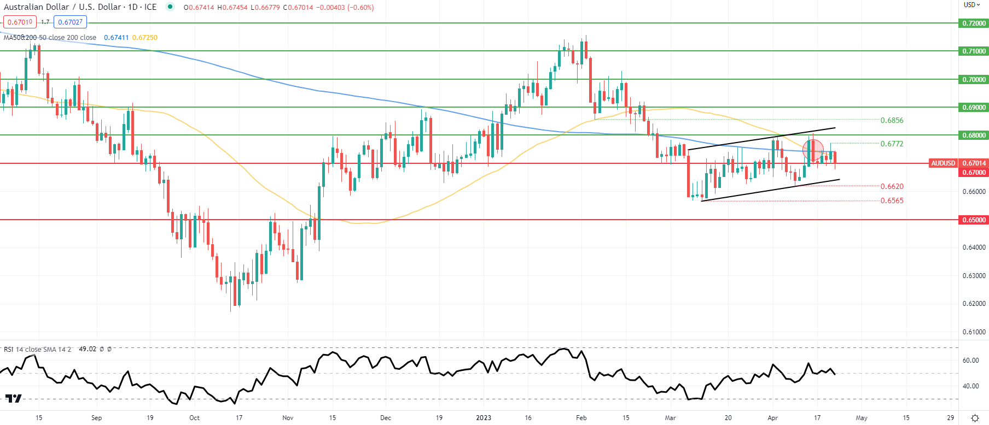Click the low price L0.66779 readout
Viewport: 989px width, 425px height.
click(265, 8)
